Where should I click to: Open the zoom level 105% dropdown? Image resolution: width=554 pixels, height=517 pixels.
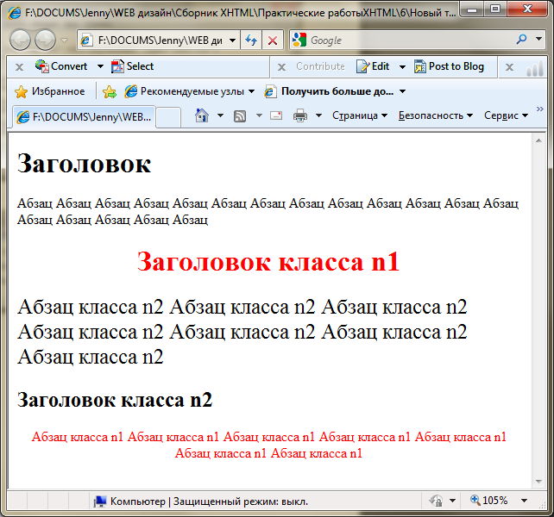point(524,501)
